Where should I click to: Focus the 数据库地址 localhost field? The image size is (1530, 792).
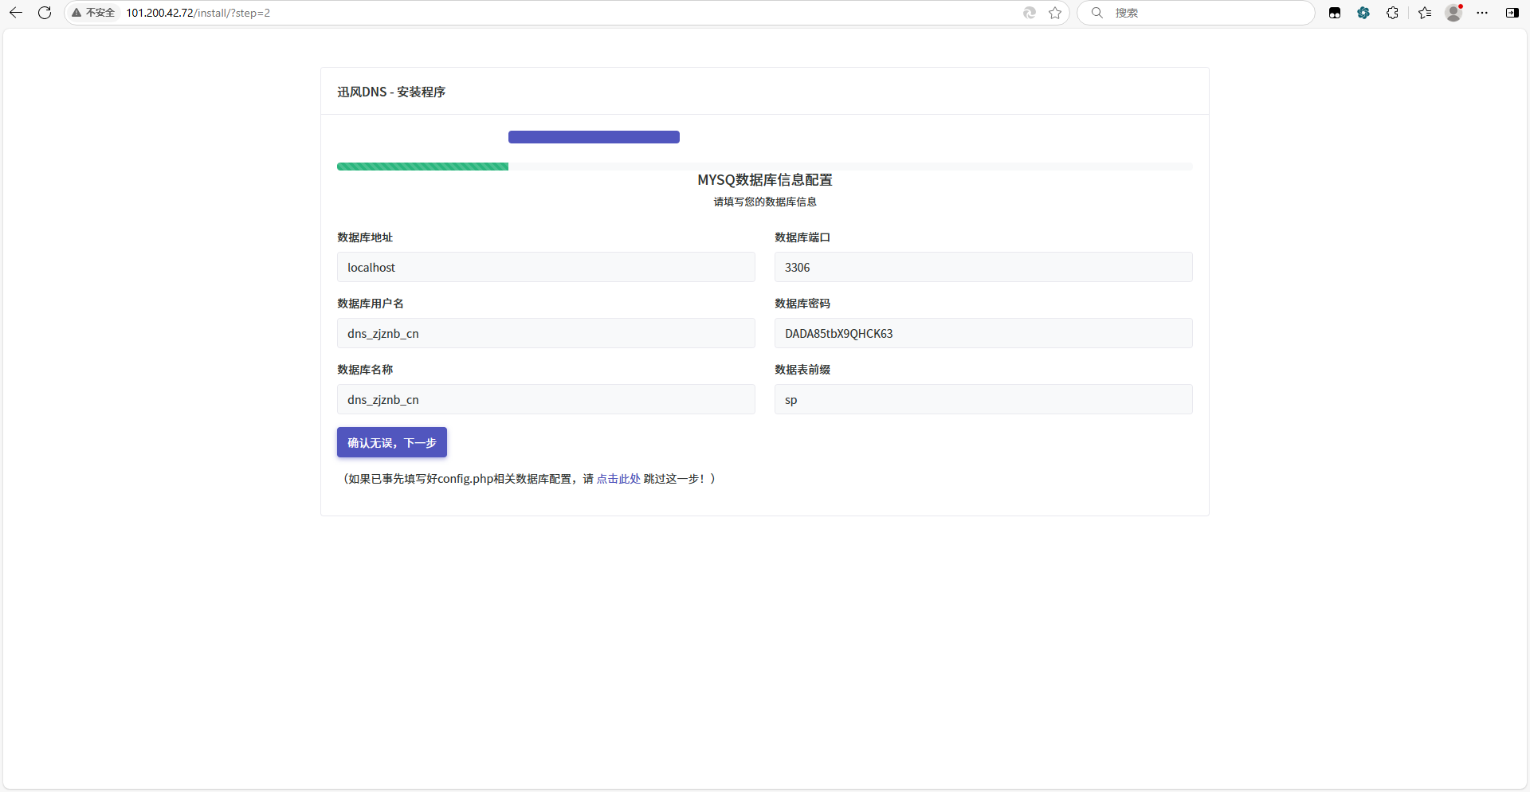point(546,268)
